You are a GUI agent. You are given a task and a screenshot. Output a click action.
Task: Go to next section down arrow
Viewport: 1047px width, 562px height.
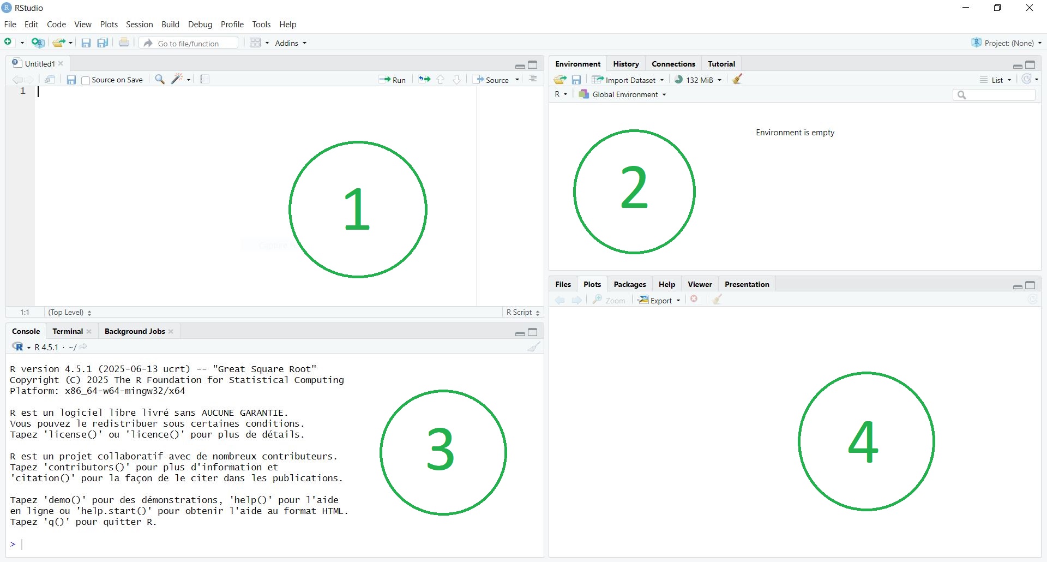(x=457, y=80)
